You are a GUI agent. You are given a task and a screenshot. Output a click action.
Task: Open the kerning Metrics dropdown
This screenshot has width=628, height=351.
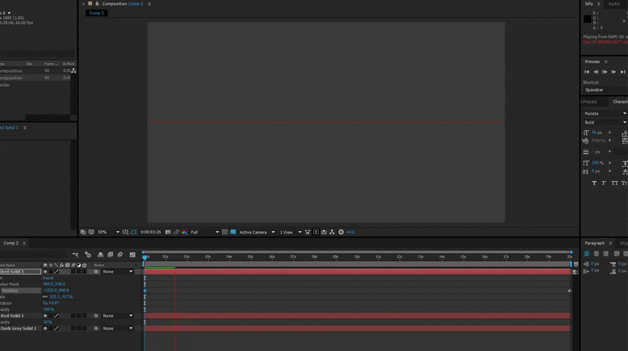(x=601, y=140)
